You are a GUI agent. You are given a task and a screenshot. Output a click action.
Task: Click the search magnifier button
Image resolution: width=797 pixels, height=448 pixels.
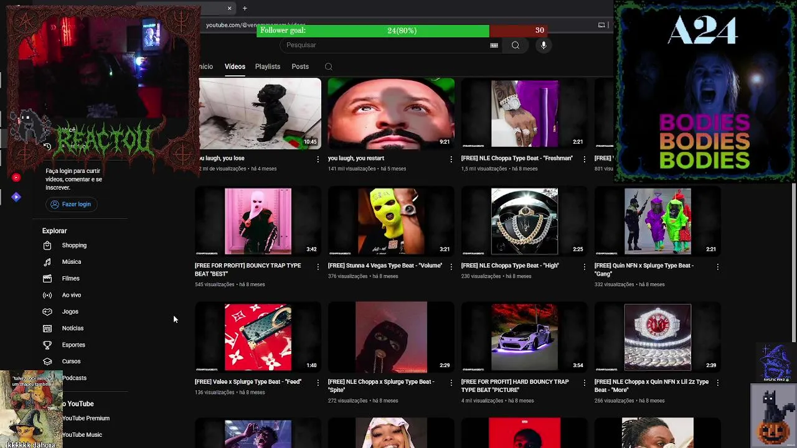(516, 45)
